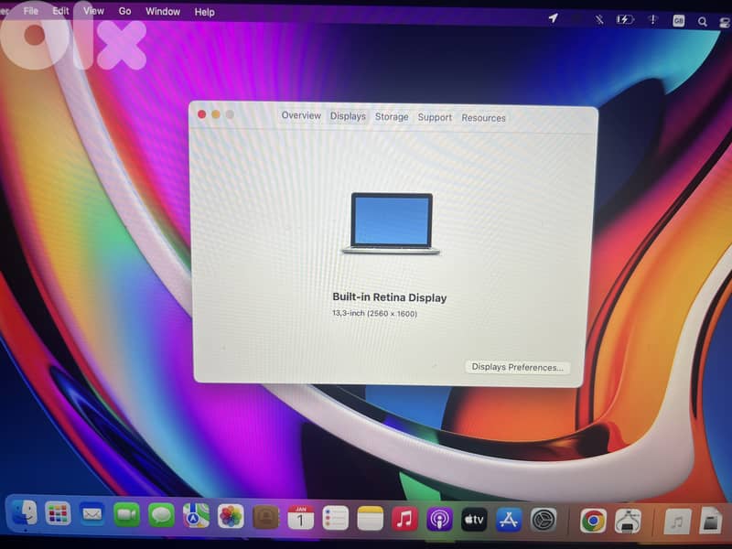The width and height of the screenshot is (732, 549).
Task: Launch Reminders from the Dock
Action: point(335,518)
